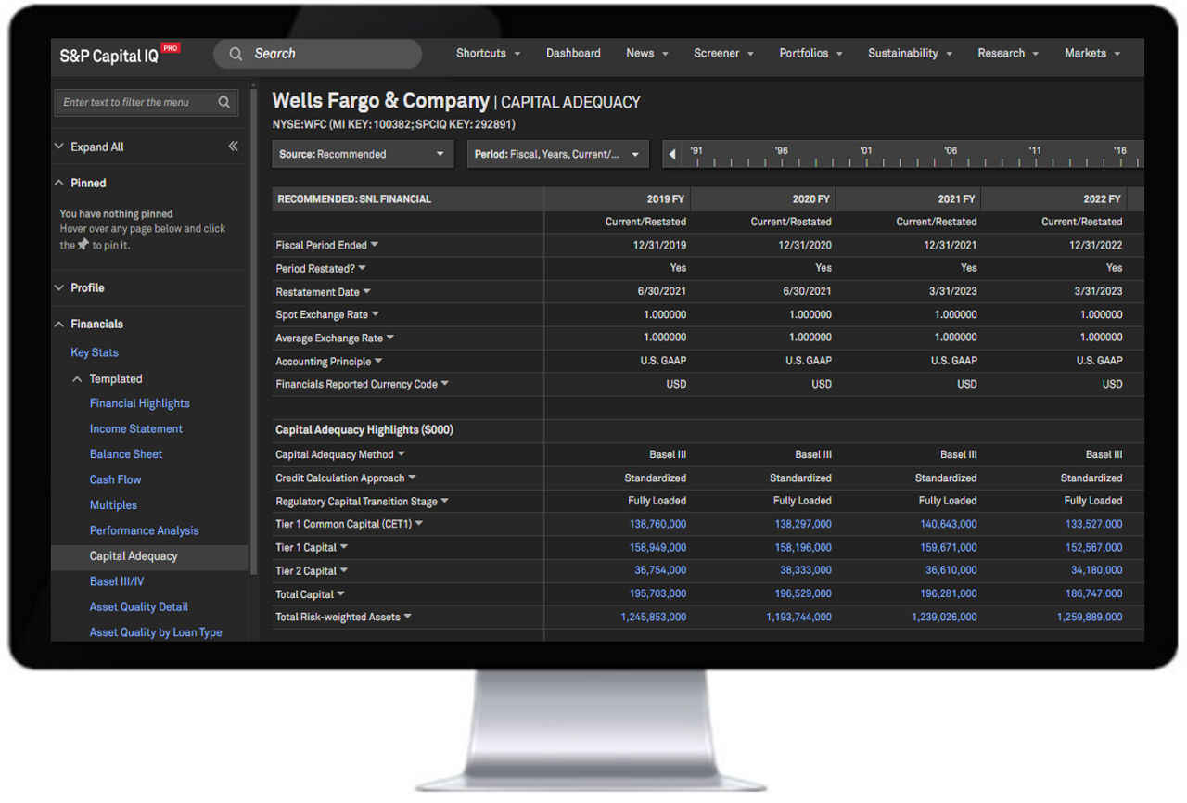Open Restatement Date row dropdown arrow
This screenshot has height=803, width=1187.
pos(367,292)
